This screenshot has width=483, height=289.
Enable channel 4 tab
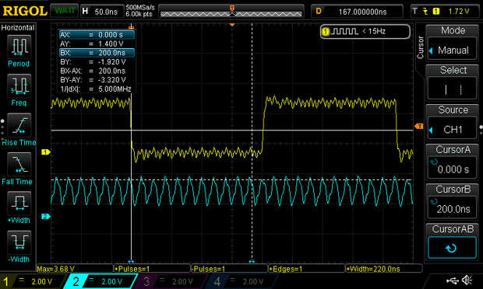coord(243,281)
